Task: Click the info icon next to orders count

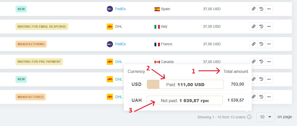Action: [x=249, y=117]
